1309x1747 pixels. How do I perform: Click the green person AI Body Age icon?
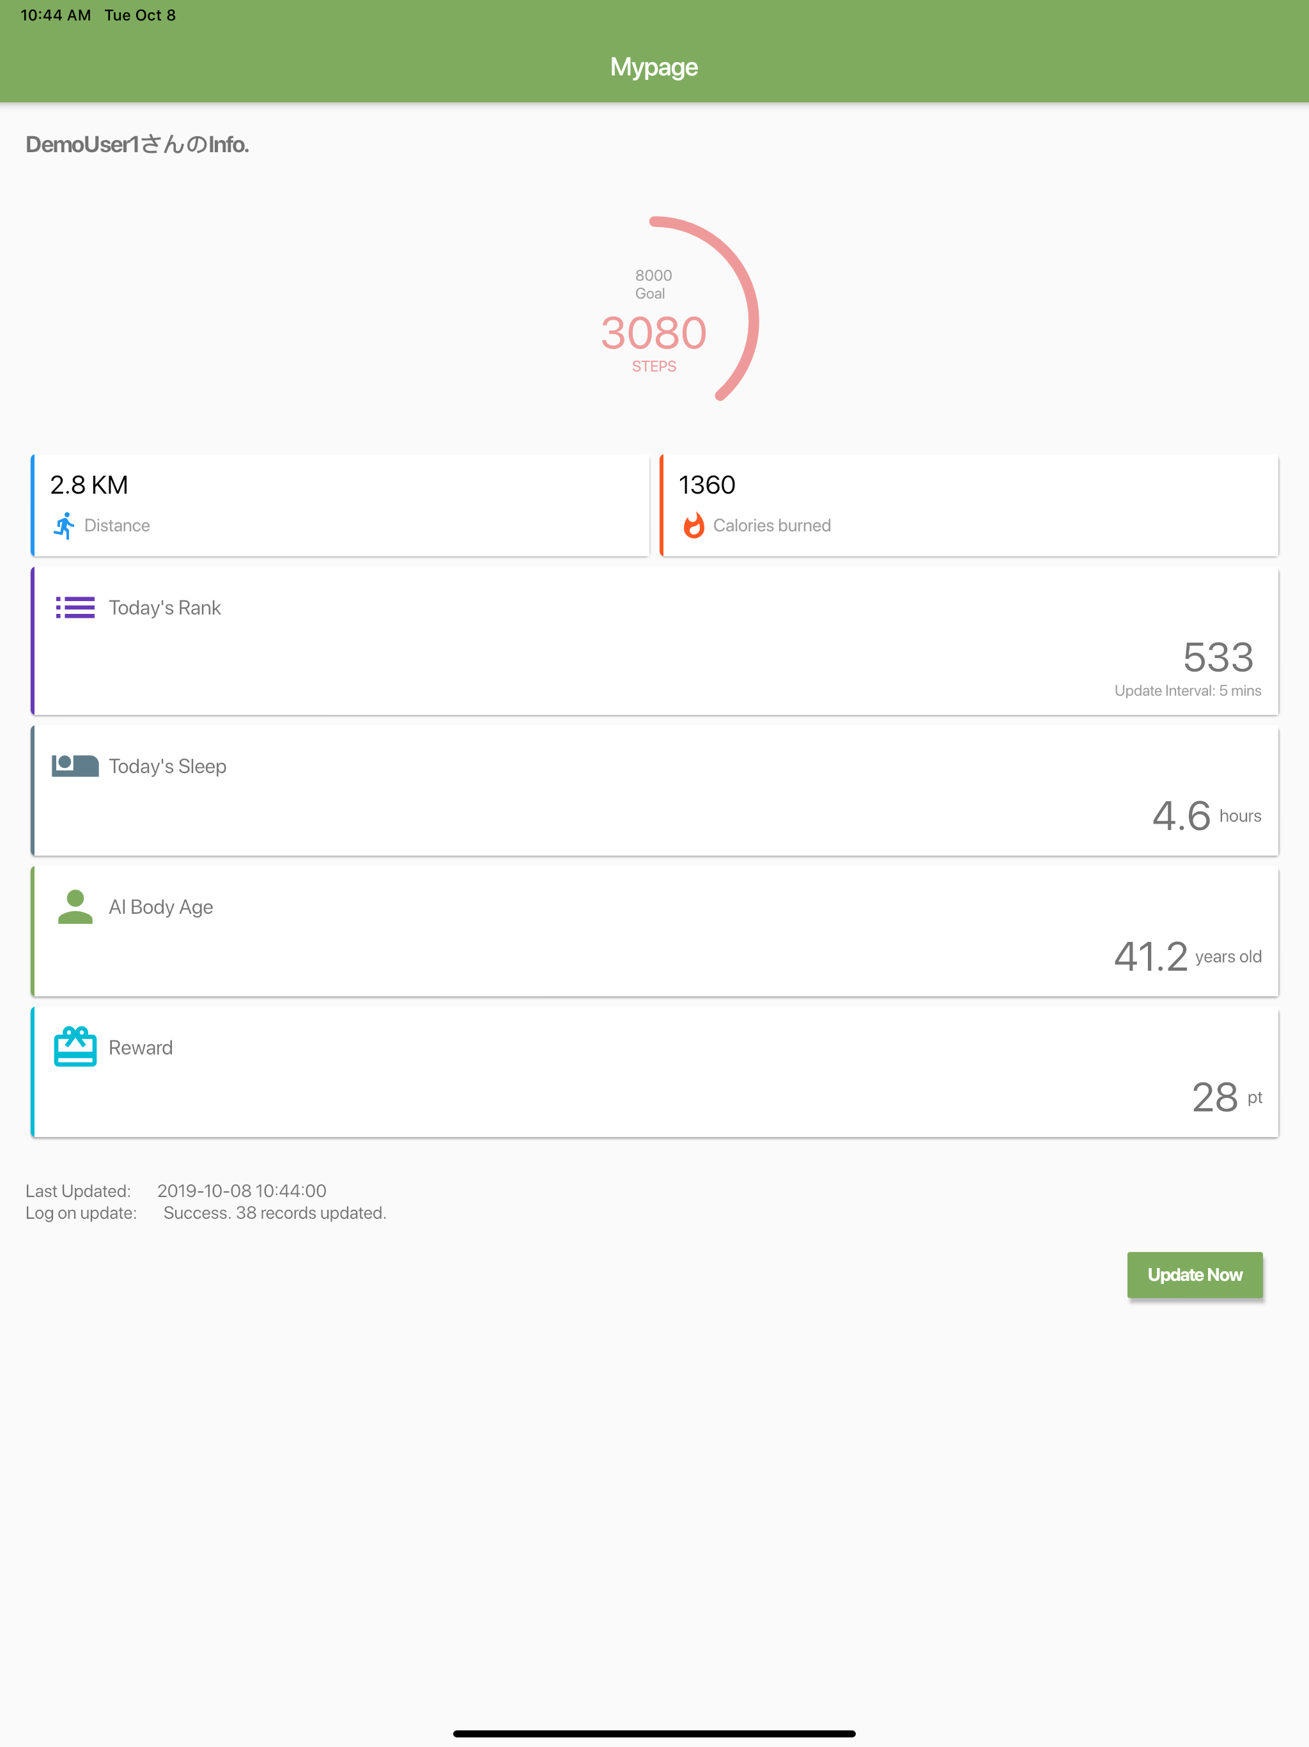[x=75, y=907]
